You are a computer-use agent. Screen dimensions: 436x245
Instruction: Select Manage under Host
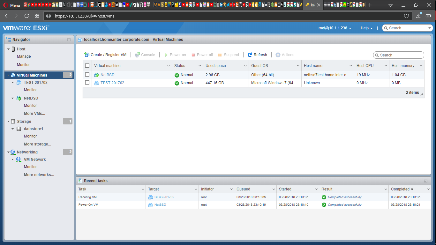(24, 56)
